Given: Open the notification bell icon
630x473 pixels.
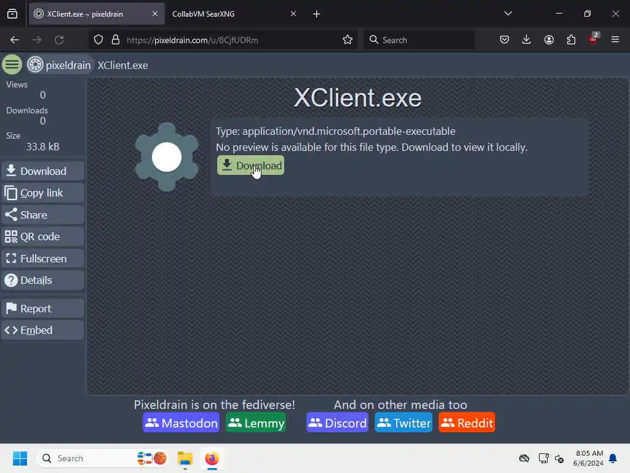Looking at the screenshot, I should [613, 458].
